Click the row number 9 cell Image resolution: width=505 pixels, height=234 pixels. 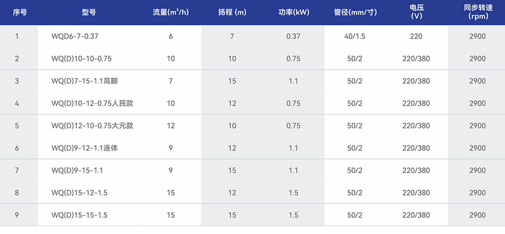(17, 215)
